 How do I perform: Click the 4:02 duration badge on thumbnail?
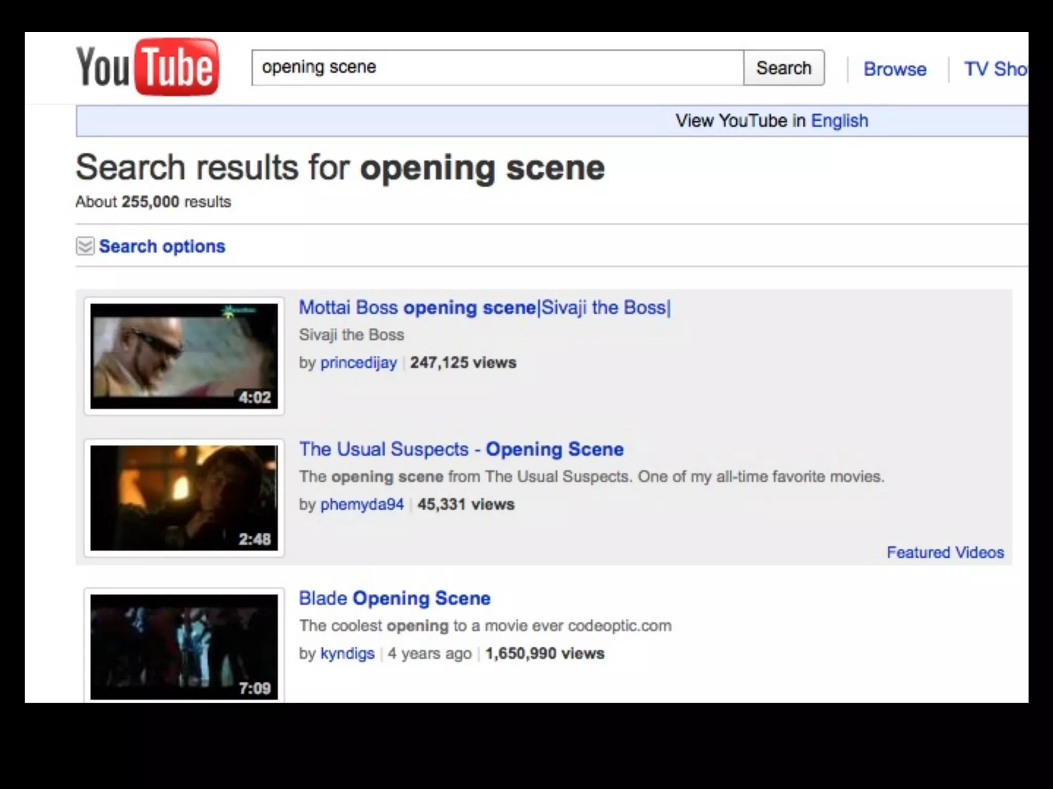coord(255,397)
